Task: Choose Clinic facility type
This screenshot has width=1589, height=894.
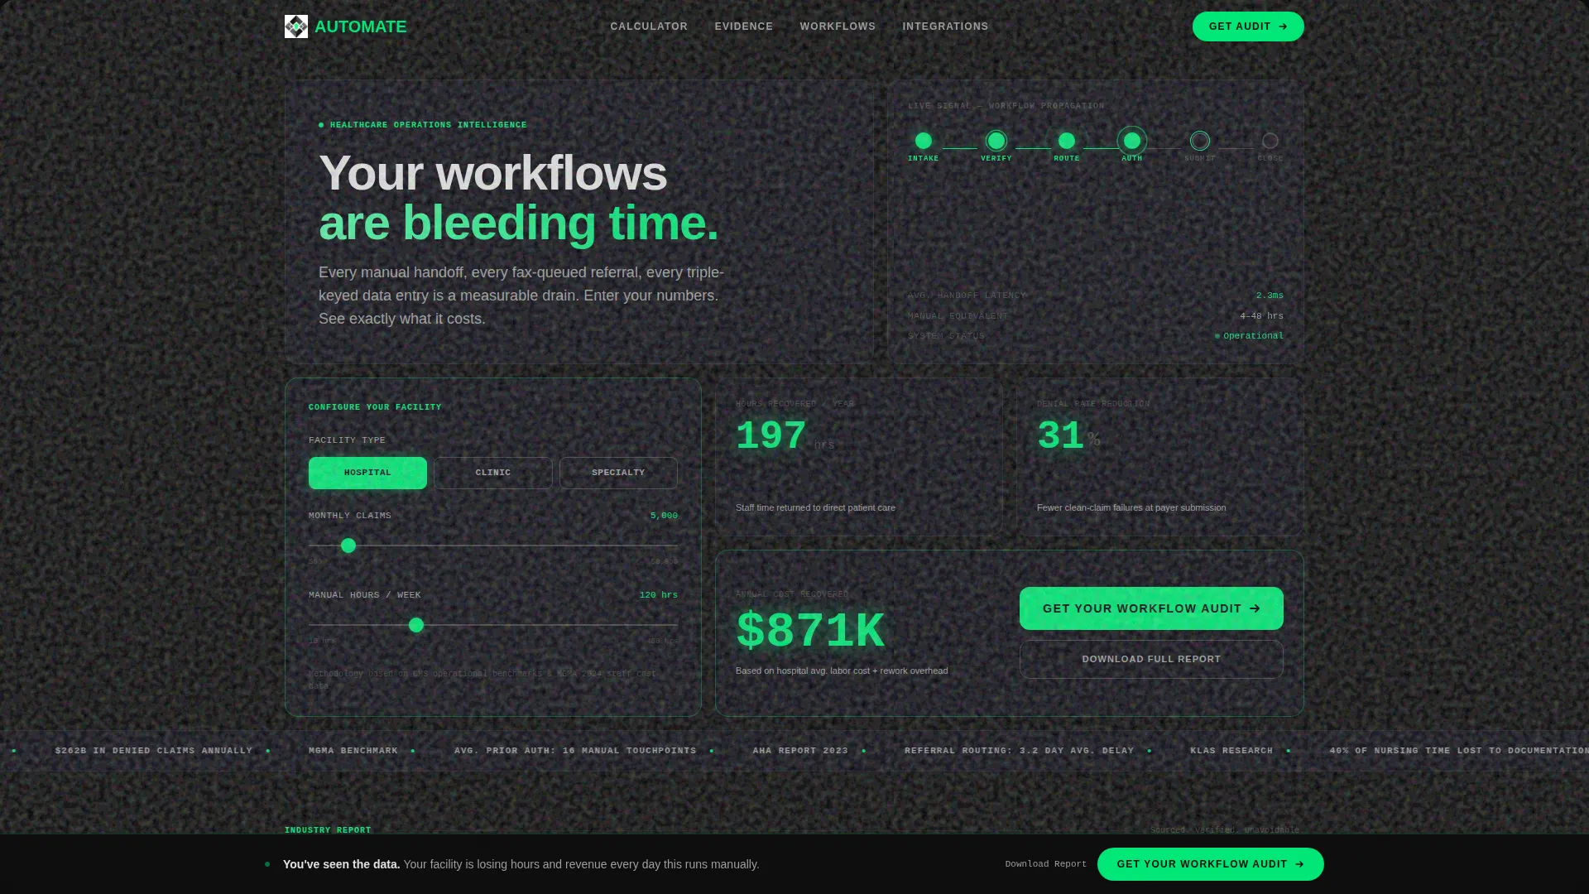Action: 493,473
